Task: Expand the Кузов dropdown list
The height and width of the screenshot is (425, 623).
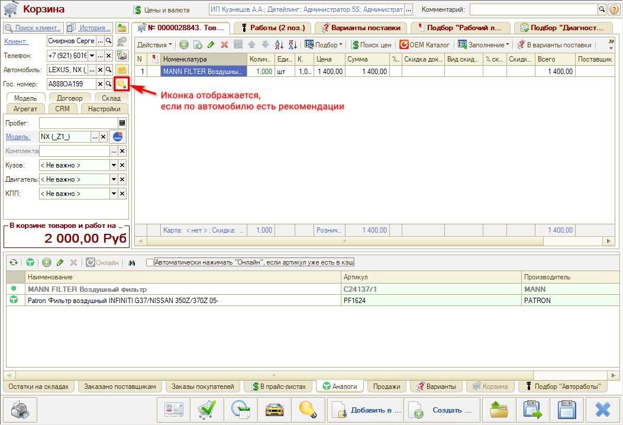Action: [x=114, y=165]
